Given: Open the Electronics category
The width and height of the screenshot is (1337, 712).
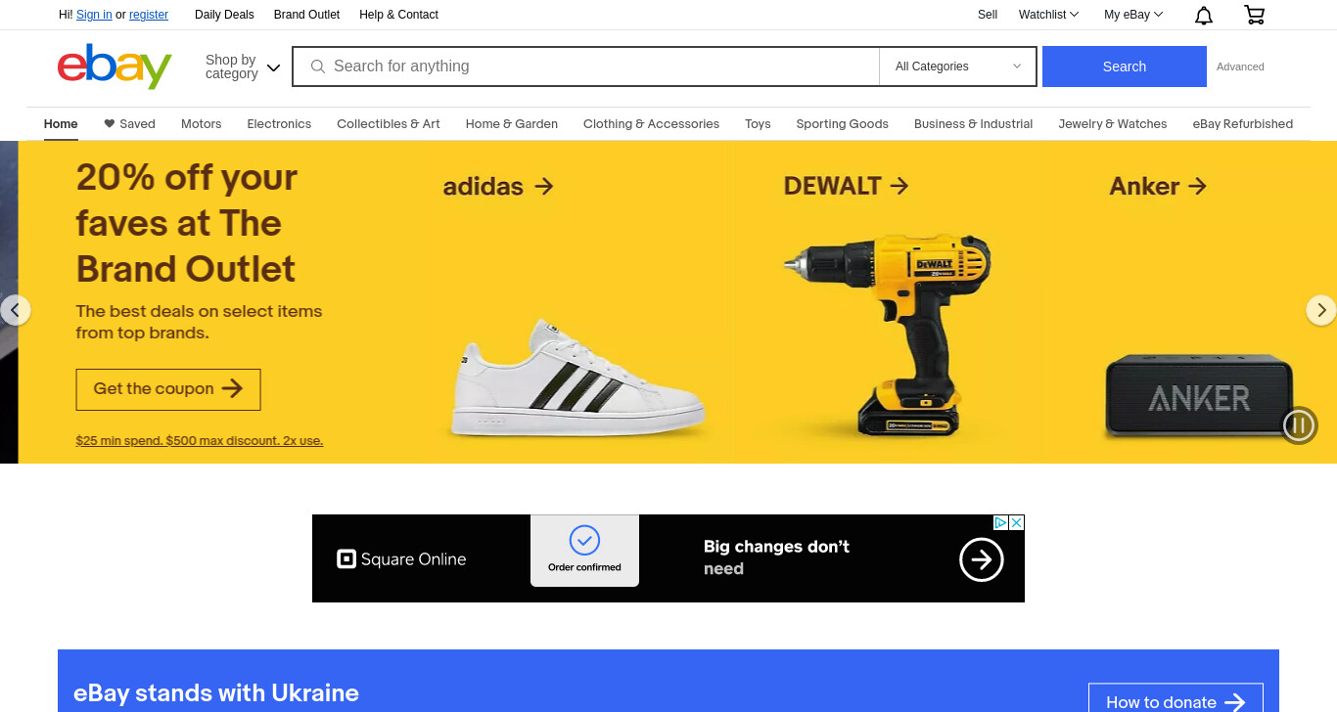Looking at the screenshot, I should [279, 124].
